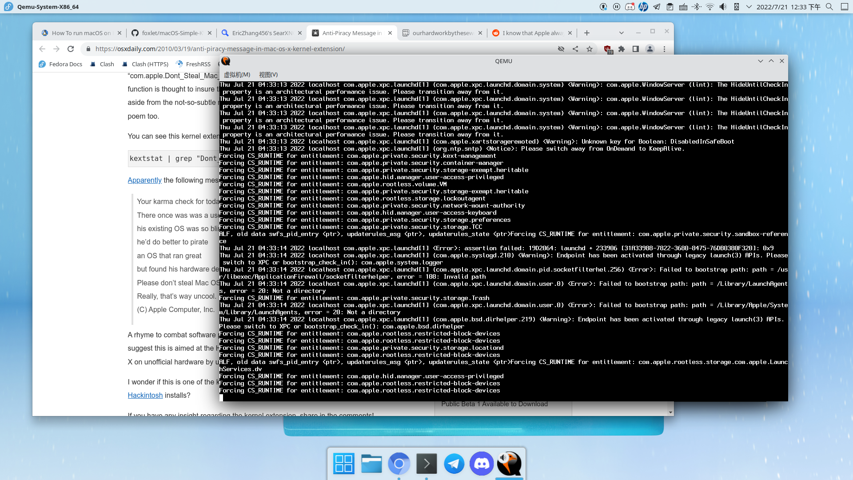
Task: Click the osxdaily URL address bar
Action: tap(311, 49)
